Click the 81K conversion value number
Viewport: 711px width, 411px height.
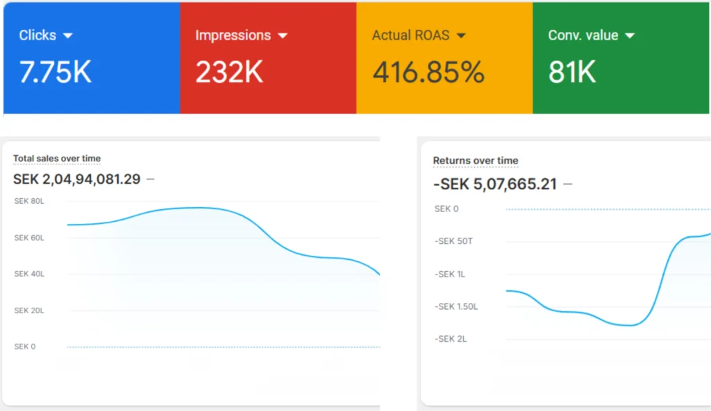pos(572,71)
